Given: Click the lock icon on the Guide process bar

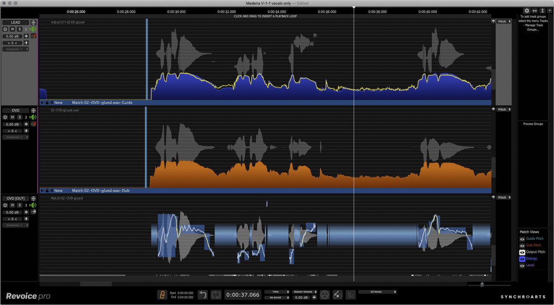Looking at the screenshot, I should point(47,102).
